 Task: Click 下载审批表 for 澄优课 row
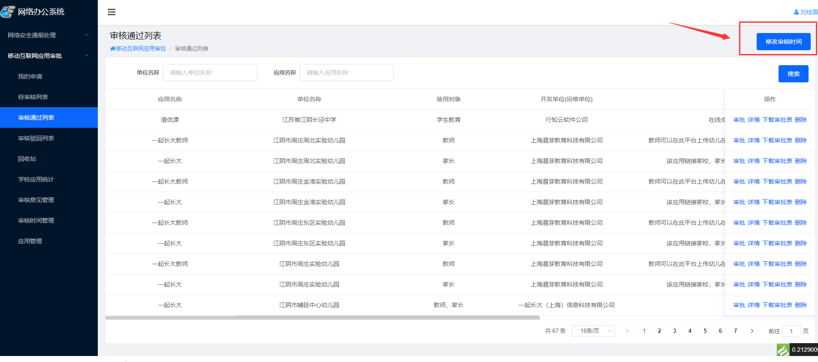pos(777,120)
